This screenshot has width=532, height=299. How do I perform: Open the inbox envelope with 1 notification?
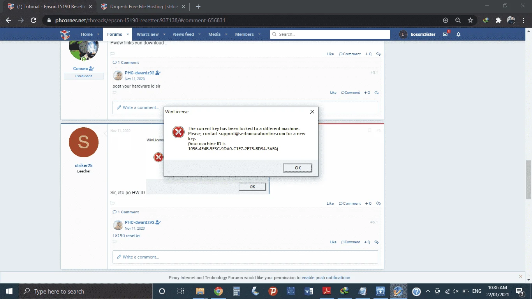[x=446, y=34]
